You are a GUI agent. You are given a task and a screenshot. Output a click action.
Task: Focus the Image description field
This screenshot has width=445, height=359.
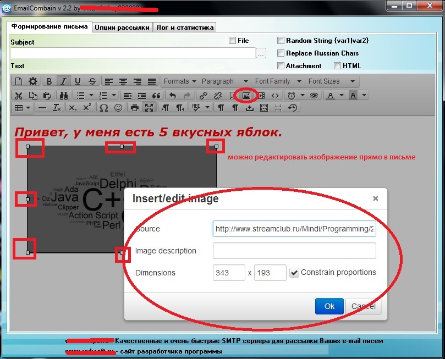pos(294,251)
